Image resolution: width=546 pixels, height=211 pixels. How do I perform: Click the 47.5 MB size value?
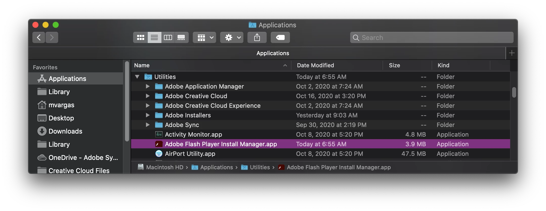point(414,154)
